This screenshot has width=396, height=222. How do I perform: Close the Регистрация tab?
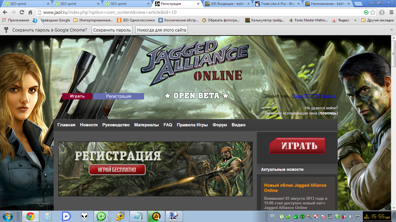[198, 4]
